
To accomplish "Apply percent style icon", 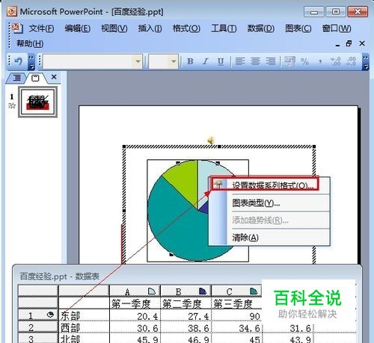I will point(304,61).
